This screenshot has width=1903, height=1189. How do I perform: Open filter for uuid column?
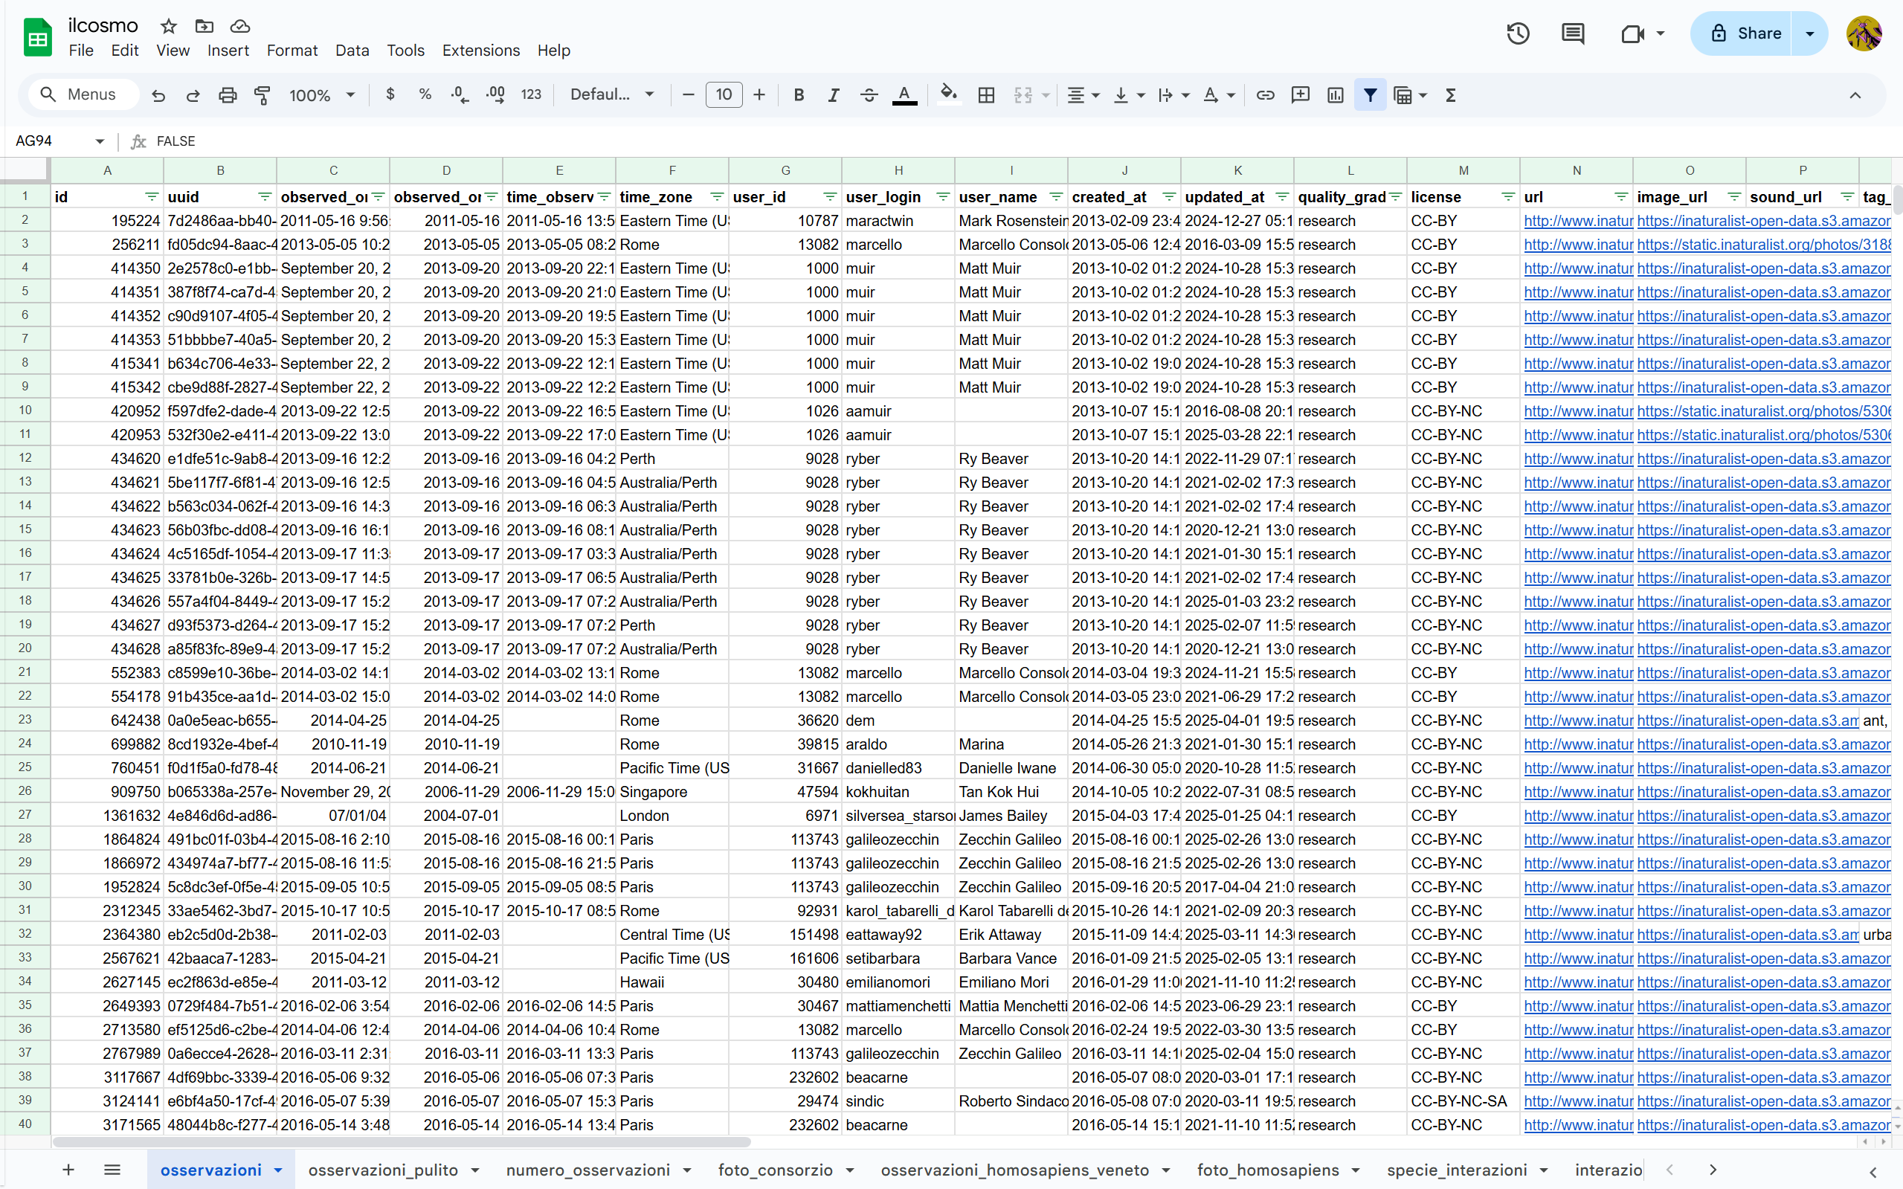click(x=265, y=196)
